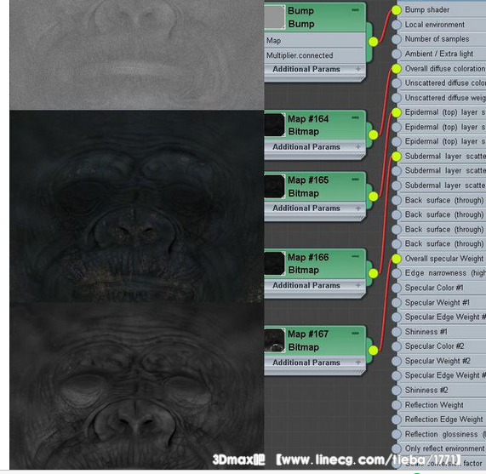Click the dark blue gorilla diffuse texture
This screenshot has height=474, width=486.
[137, 206]
